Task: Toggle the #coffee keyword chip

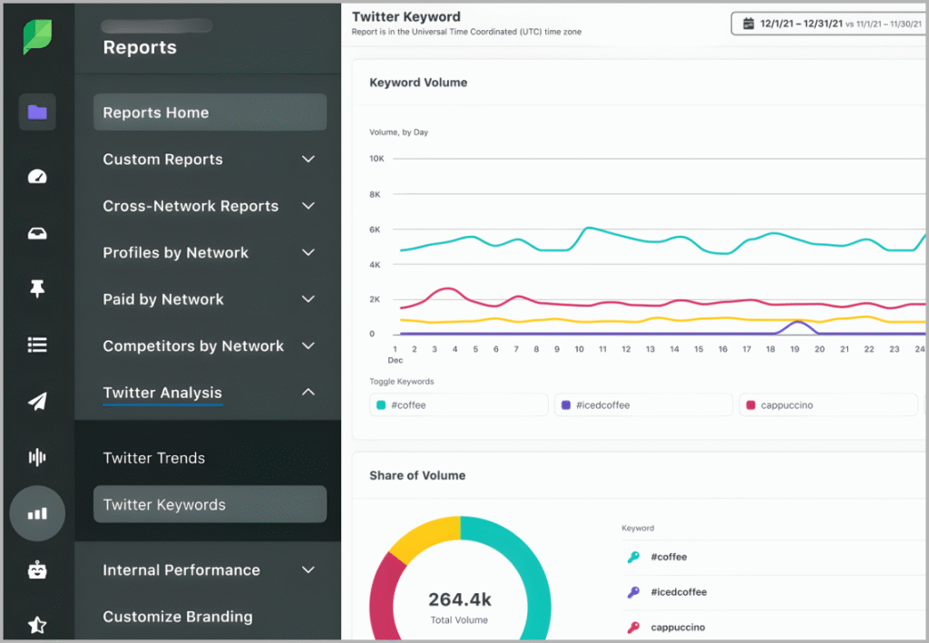Action: coord(458,404)
